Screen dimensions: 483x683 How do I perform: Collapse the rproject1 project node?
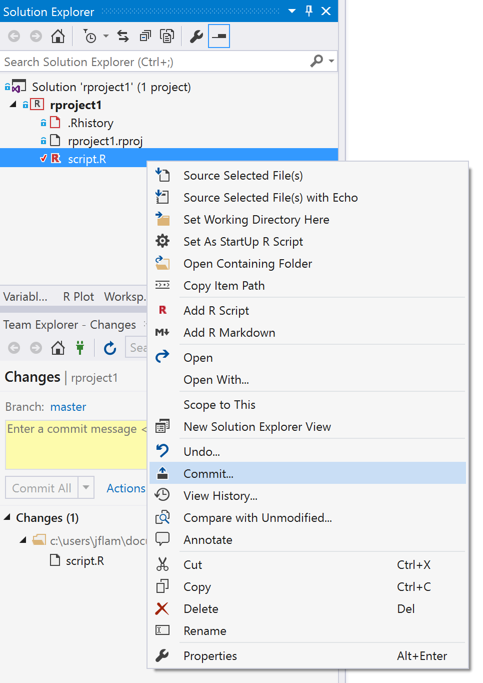(13, 105)
